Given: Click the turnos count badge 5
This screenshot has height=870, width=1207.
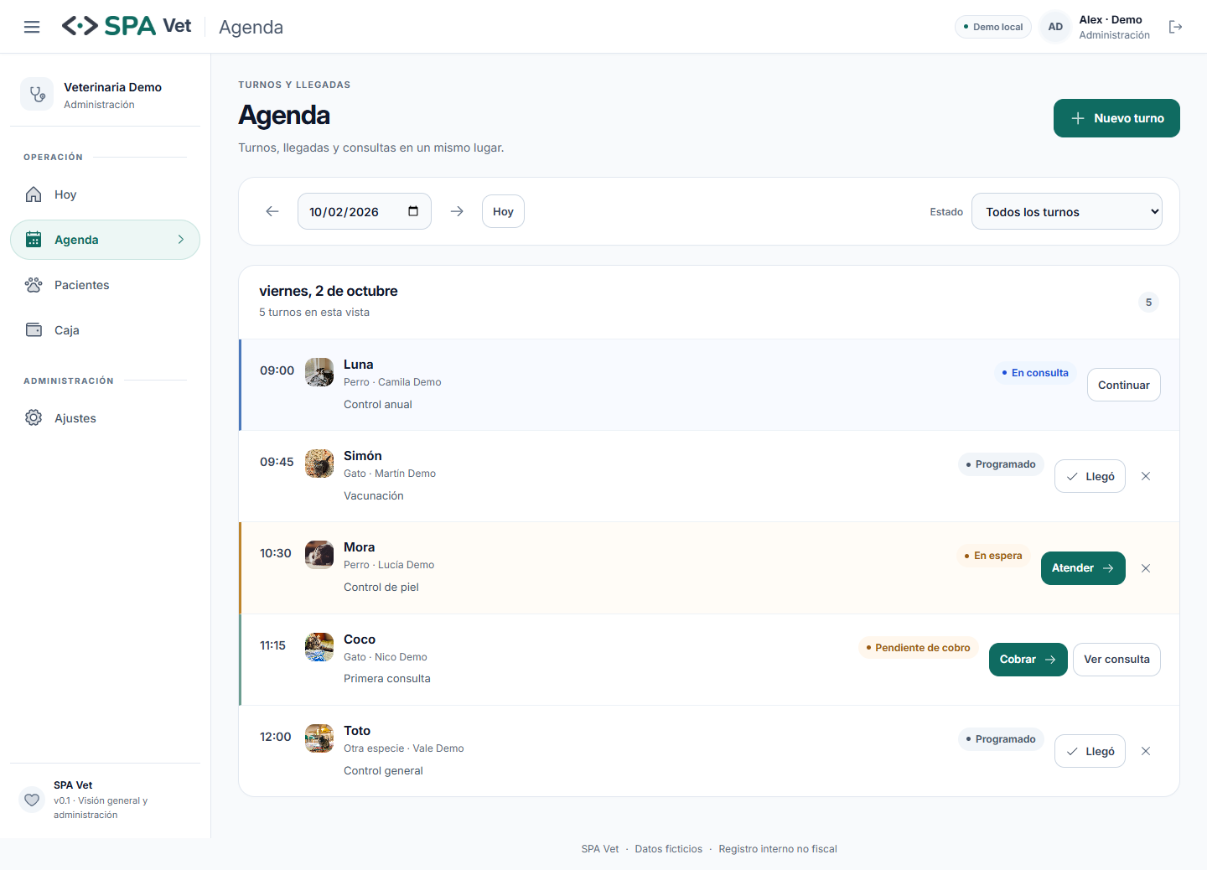Looking at the screenshot, I should coord(1148,303).
